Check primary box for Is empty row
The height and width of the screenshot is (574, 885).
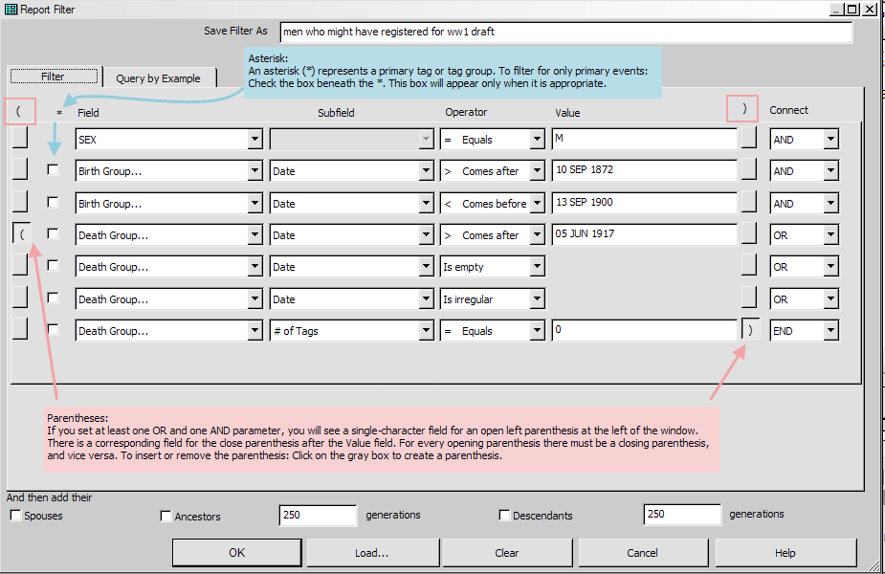point(53,265)
